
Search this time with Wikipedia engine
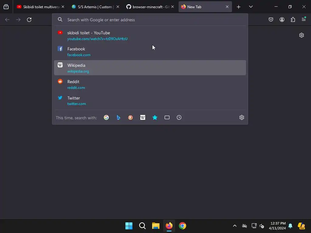143,117
